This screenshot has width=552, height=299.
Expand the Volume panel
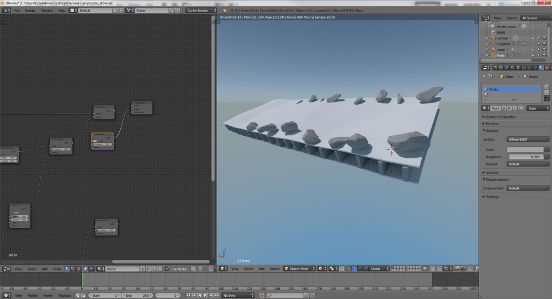tap(492, 173)
